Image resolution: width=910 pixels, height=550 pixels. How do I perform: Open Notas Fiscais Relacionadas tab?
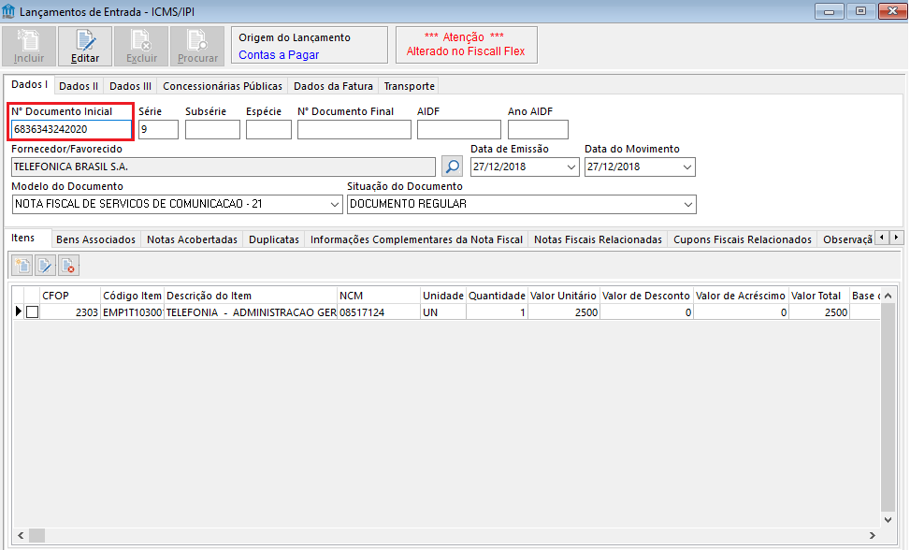pyautogui.click(x=598, y=239)
